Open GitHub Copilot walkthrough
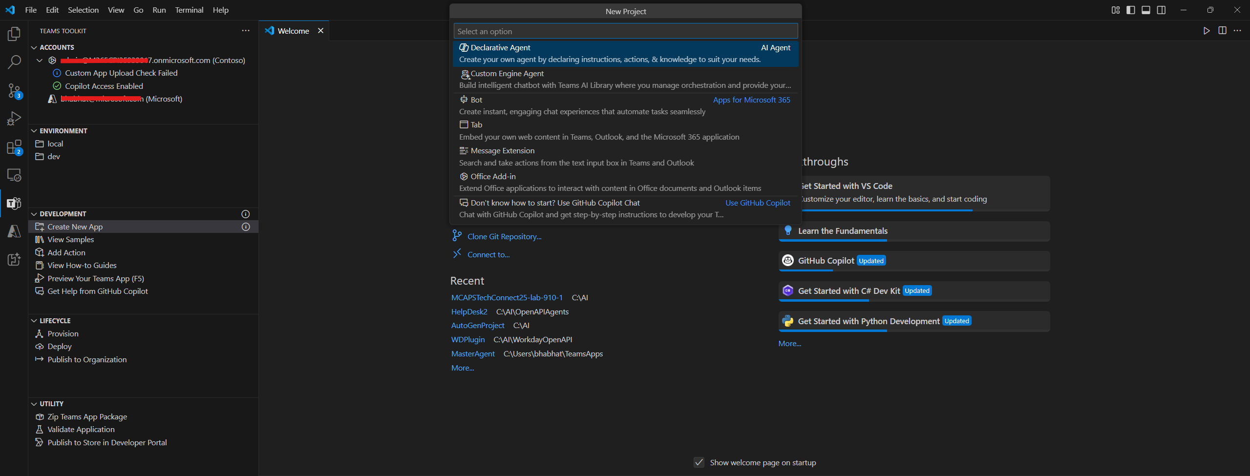 tap(914, 261)
